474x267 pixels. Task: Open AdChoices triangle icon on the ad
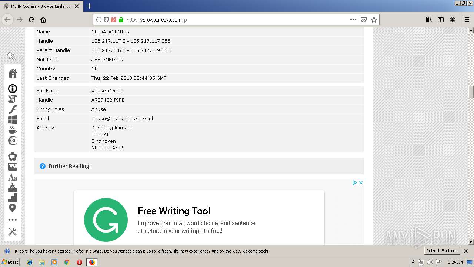(x=355, y=182)
